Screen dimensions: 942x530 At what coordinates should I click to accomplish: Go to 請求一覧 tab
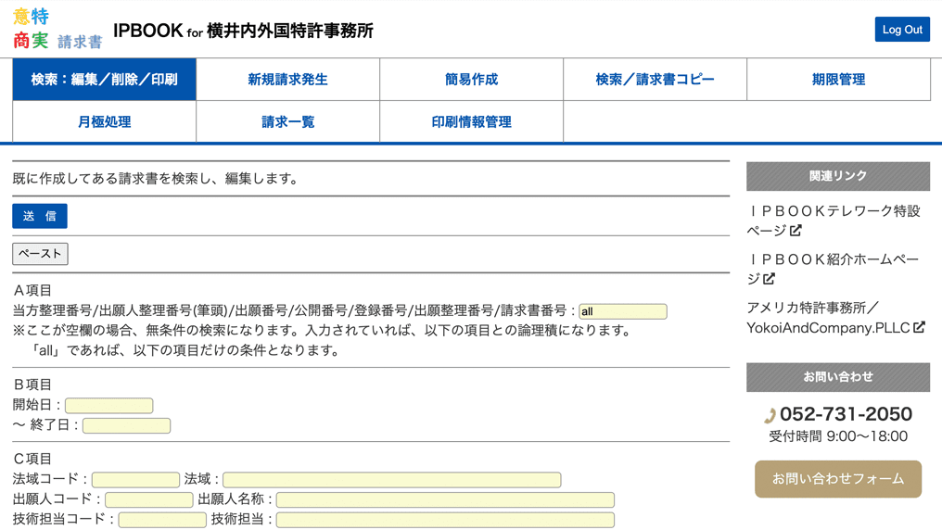point(287,122)
